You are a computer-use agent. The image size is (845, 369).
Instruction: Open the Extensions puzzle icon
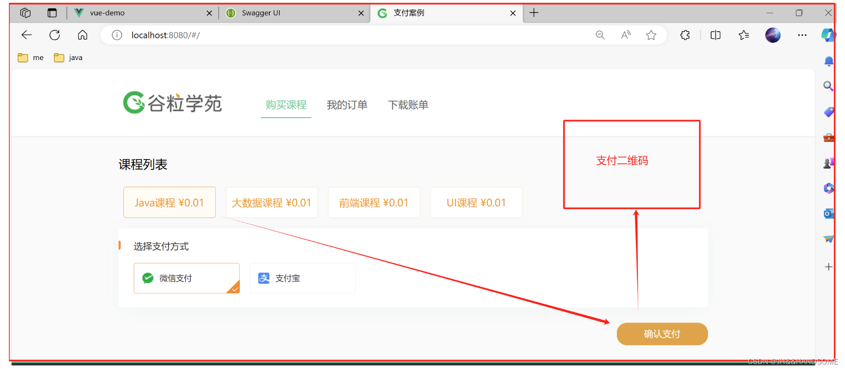(x=685, y=35)
